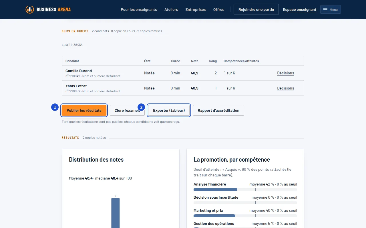366x228 pixels.
Task: Select candidate name Camille Durand
Action: 79,71
